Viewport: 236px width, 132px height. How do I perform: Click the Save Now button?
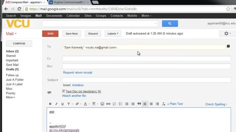(72, 34)
